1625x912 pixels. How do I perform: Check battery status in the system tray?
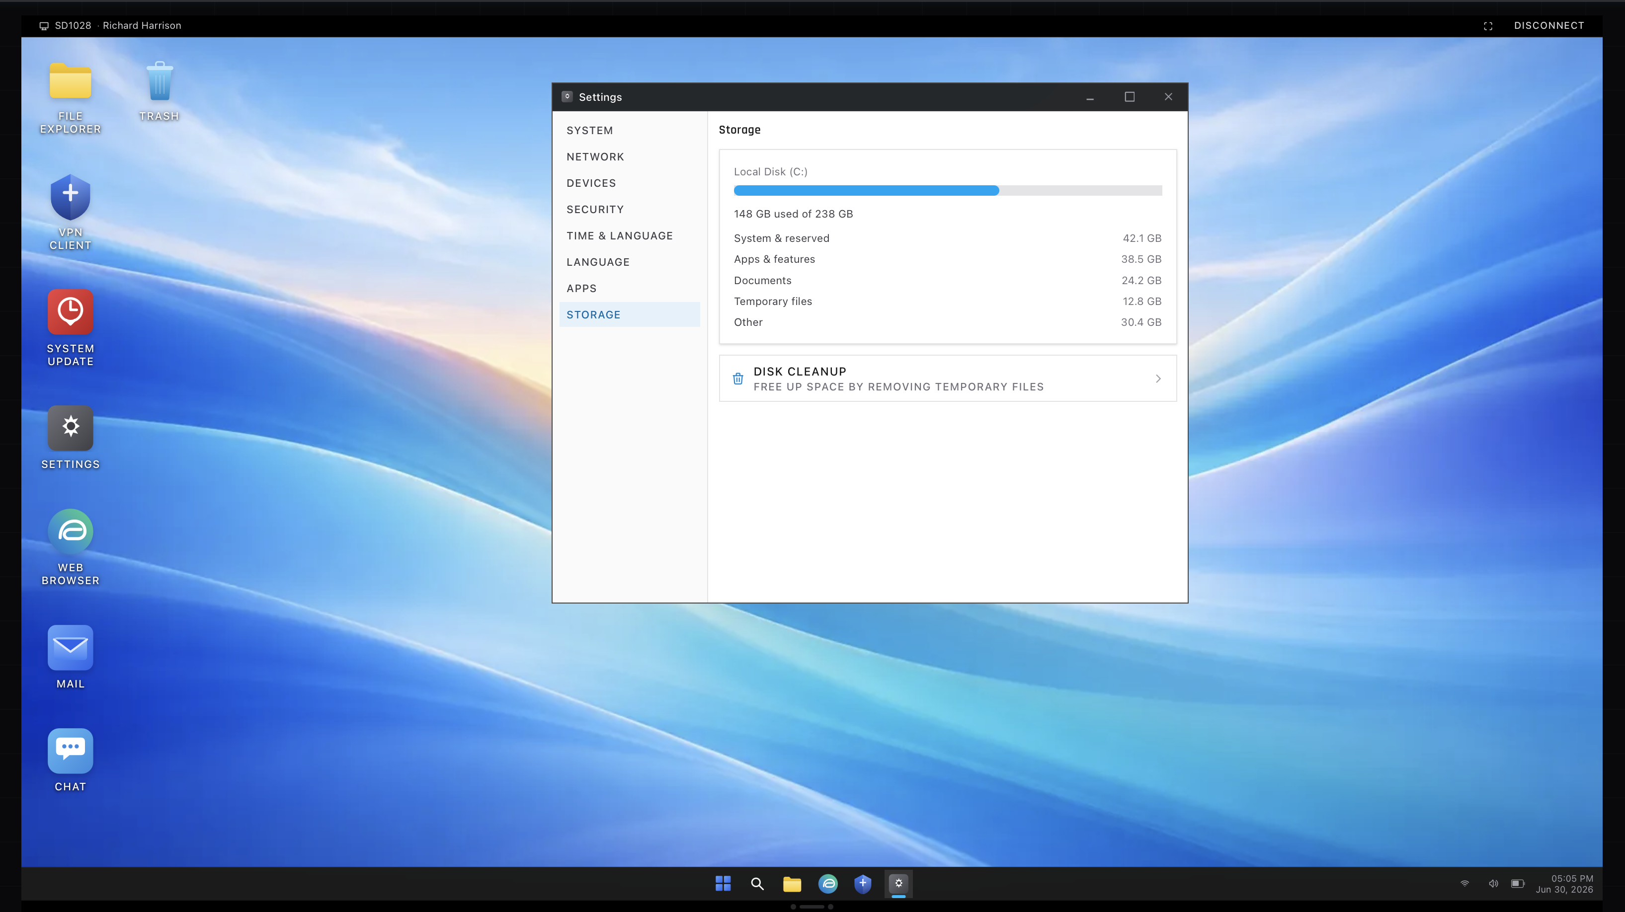(1517, 884)
